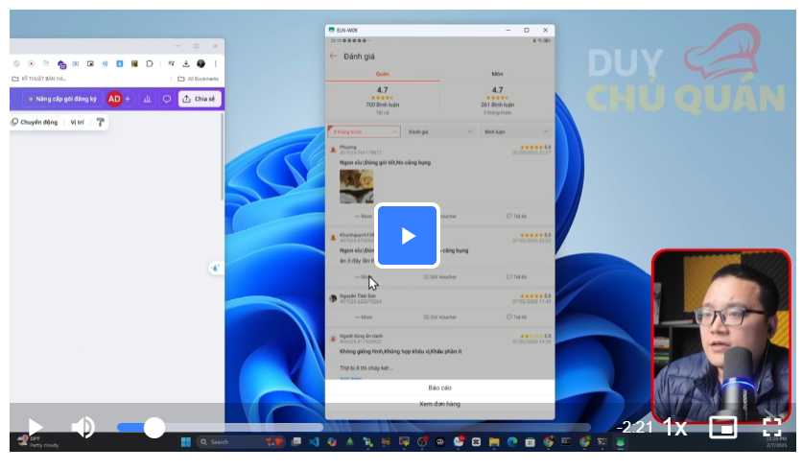
Task: Enter fullscreen mode for the video
Action: point(771,427)
